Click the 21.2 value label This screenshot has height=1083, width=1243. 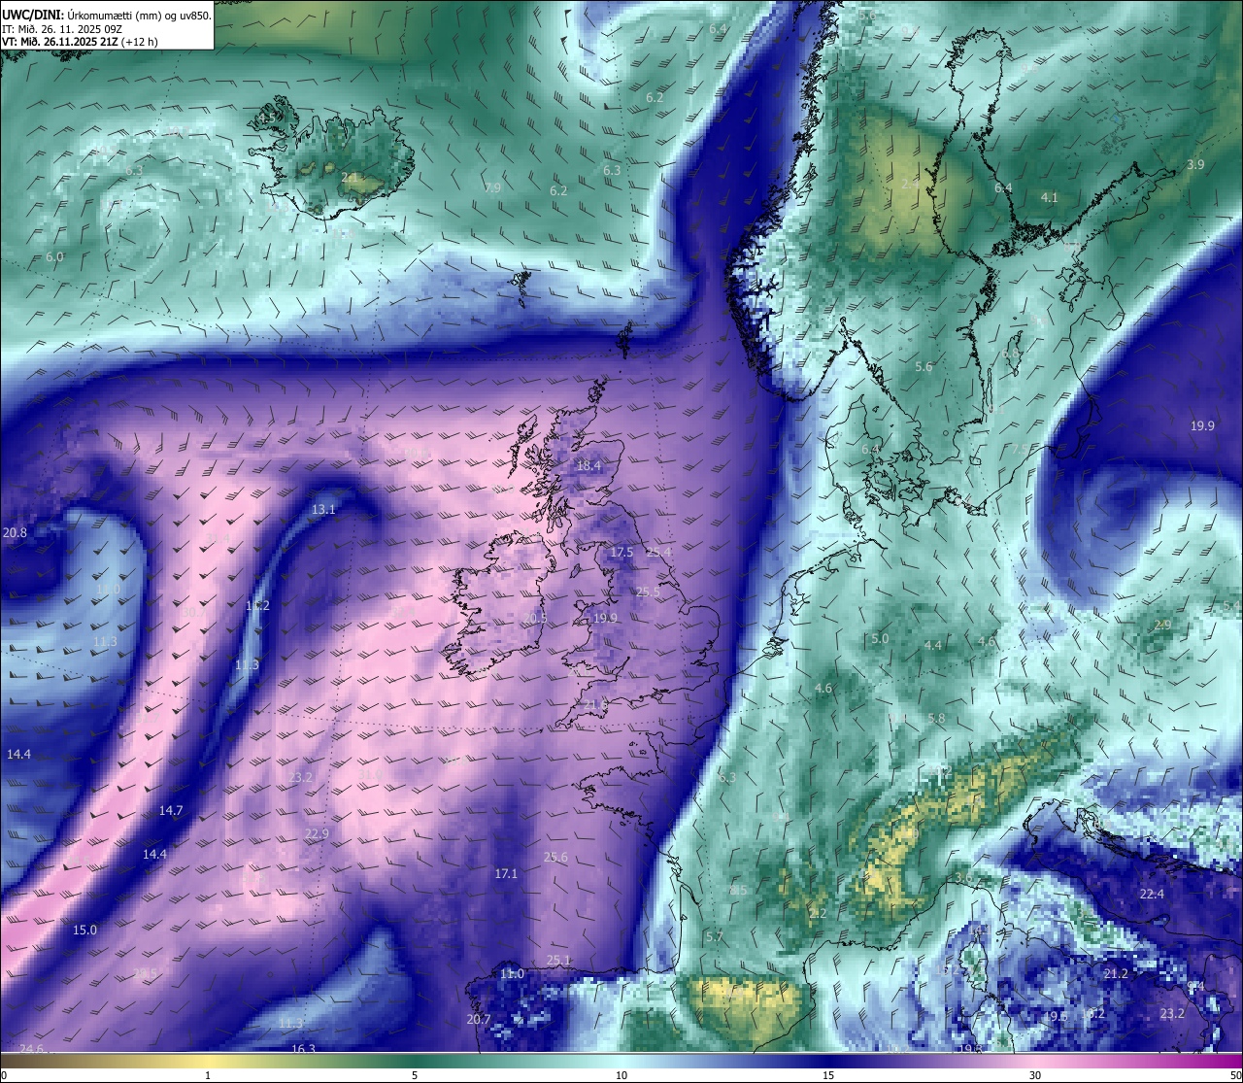click(1116, 974)
